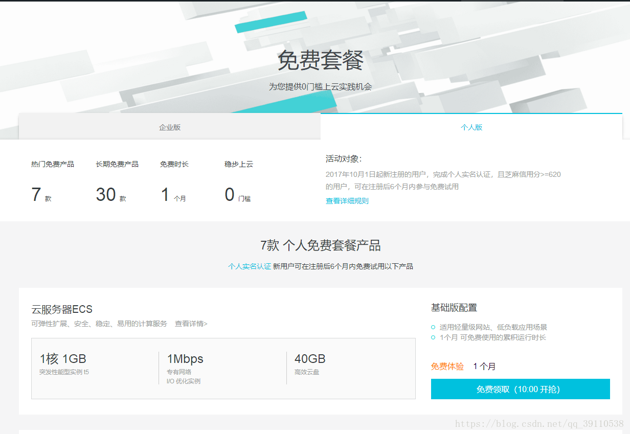Click the 0 门槛 value
The image size is (630, 434).
(x=238, y=195)
